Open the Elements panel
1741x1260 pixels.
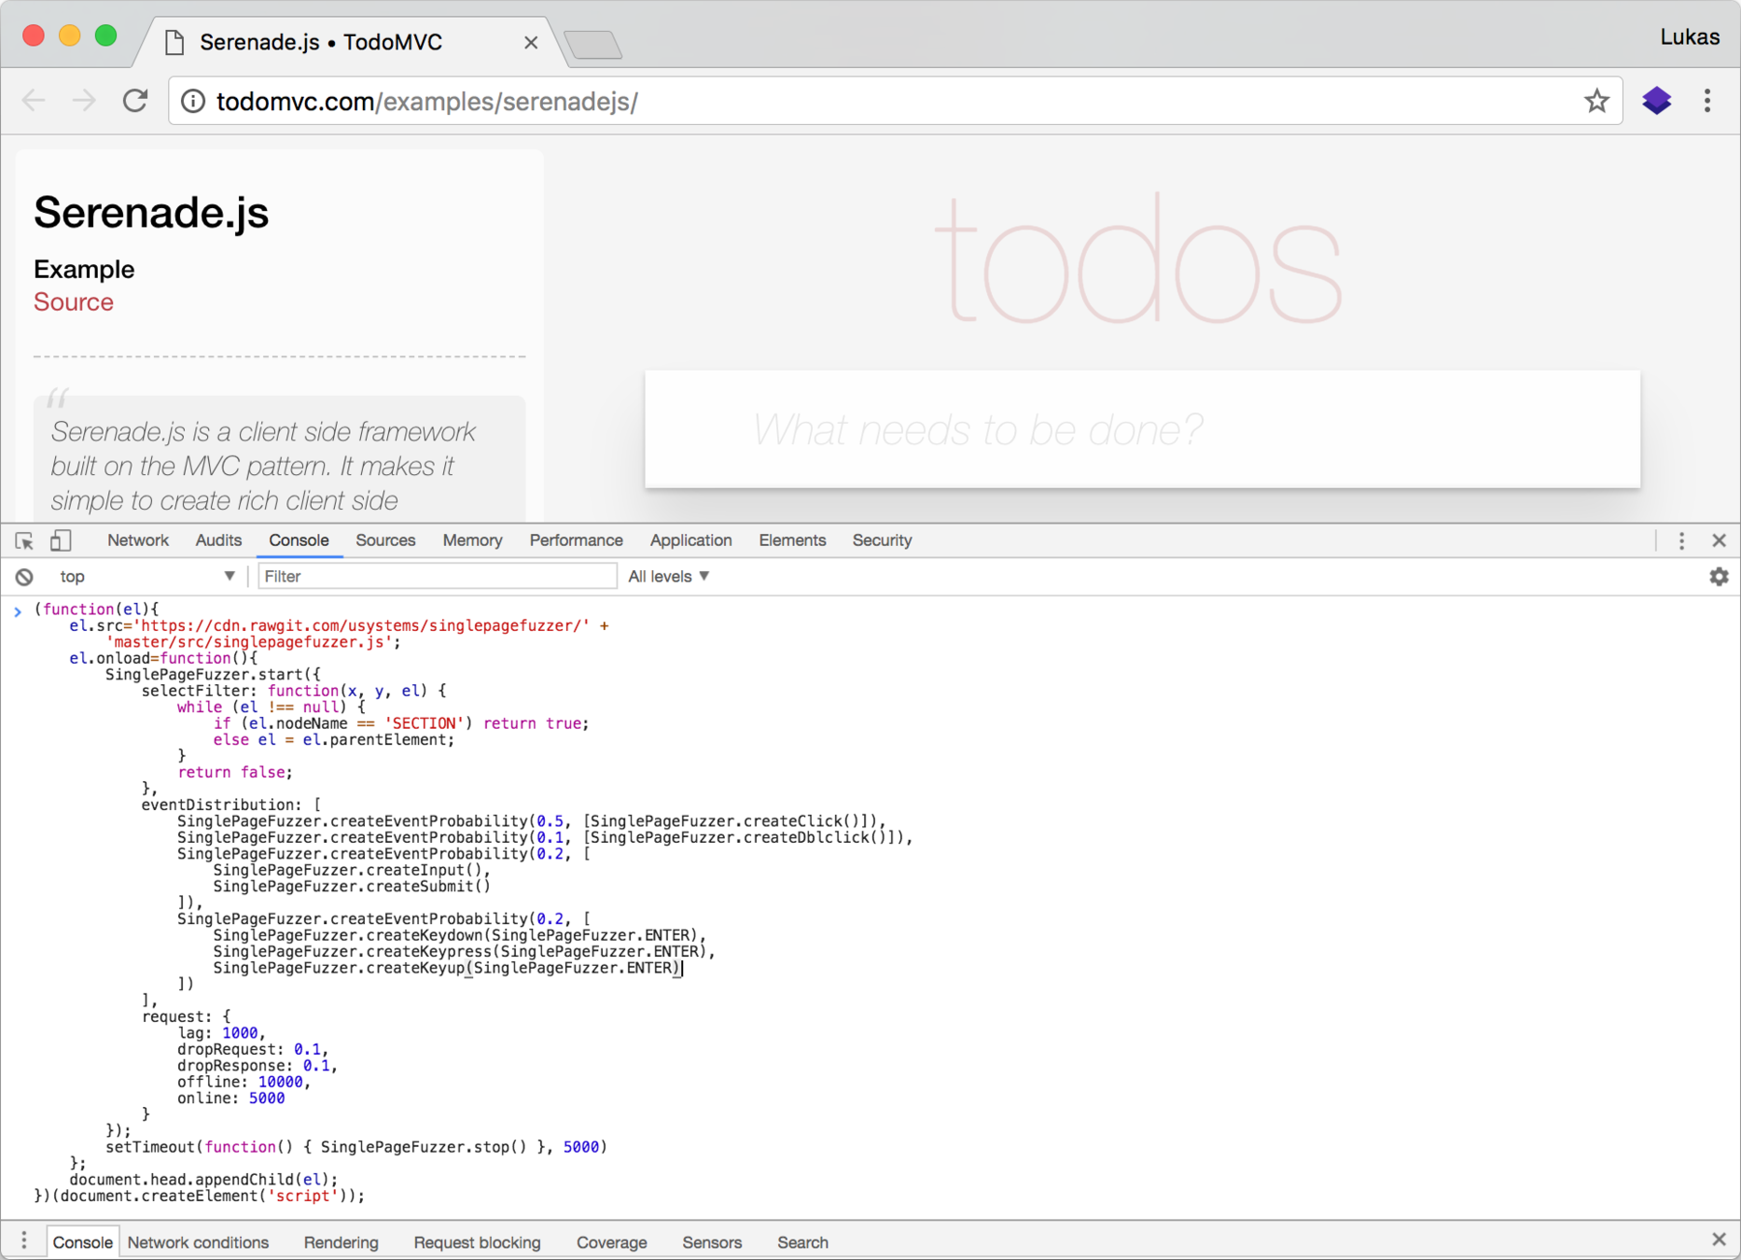[x=792, y=540]
